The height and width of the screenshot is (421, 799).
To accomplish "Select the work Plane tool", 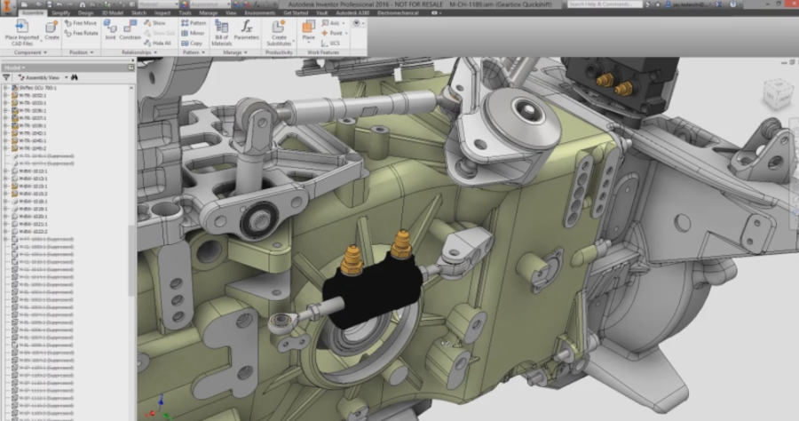I will 308,30.
